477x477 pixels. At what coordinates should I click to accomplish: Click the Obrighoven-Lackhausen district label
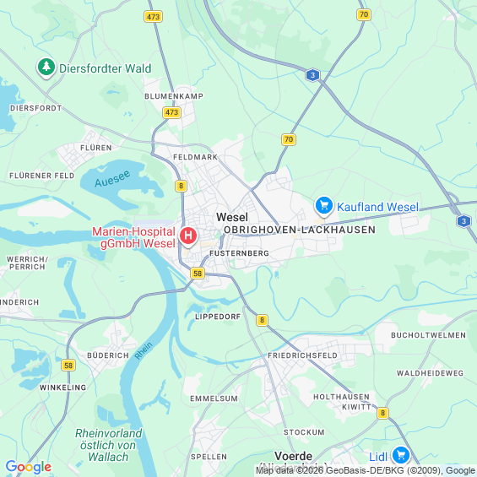(300, 230)
